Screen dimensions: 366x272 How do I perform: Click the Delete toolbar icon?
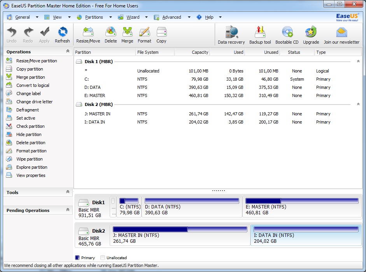tap(110, 32)
